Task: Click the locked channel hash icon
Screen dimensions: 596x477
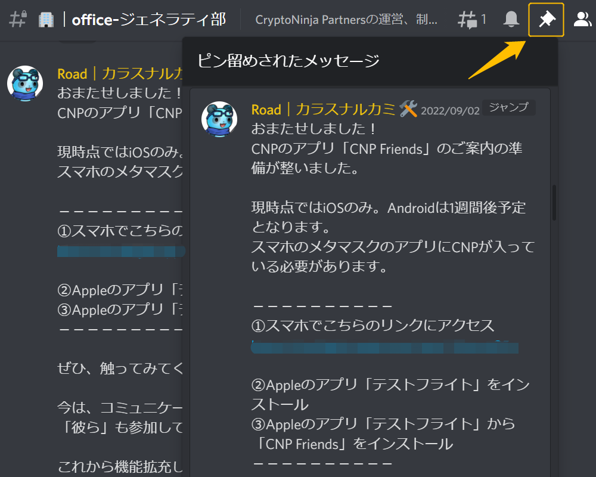Action: click(18, 19)
